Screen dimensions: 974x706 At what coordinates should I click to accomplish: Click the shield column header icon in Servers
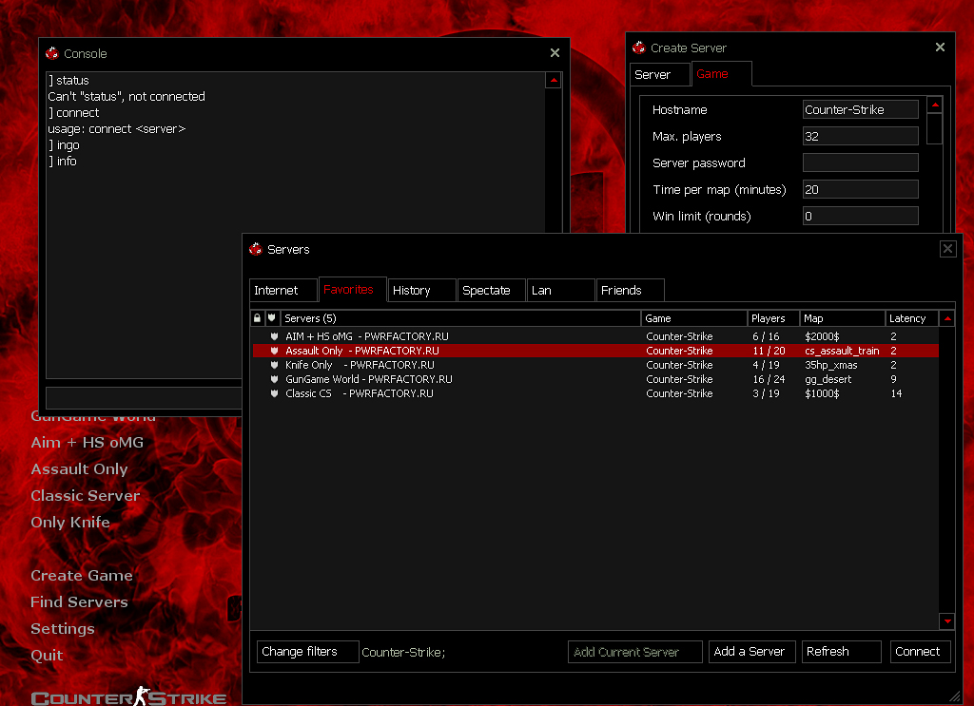pyautogui.click(x=271, y=318)
